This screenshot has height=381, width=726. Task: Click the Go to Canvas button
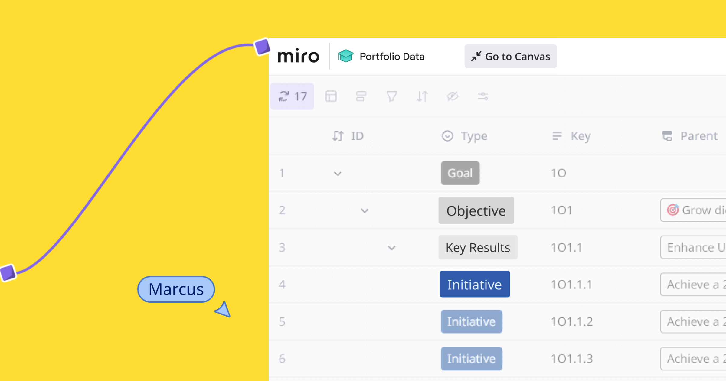tap(510, 57)
